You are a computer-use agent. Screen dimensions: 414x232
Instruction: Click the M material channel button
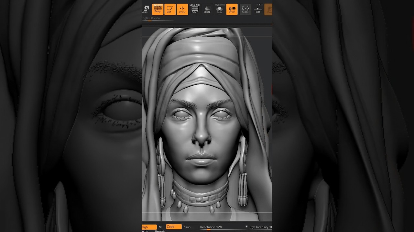point(160,227)
